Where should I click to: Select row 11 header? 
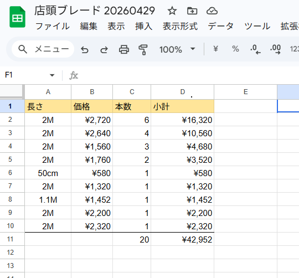(x=12, y=239)
